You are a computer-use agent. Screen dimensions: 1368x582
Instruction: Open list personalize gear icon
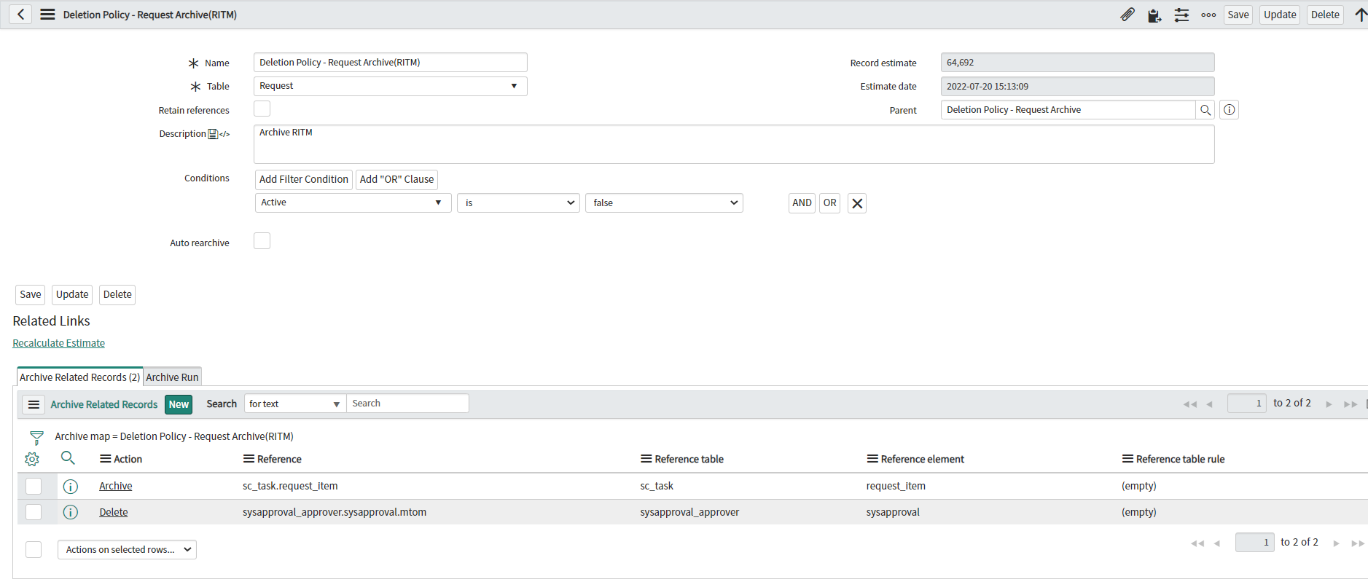pyautogui.click(x=32, y=459)
